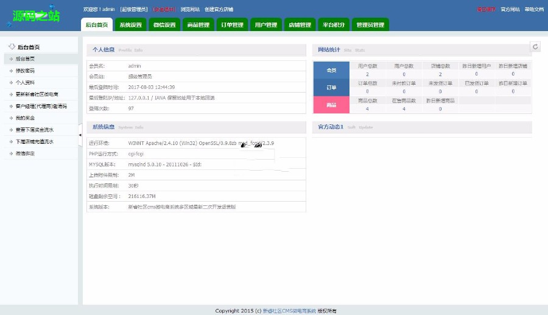Go to the 管理员管理 tab
Screen dimensions: 548x315
pyautogui.click(x=370, y=24)
